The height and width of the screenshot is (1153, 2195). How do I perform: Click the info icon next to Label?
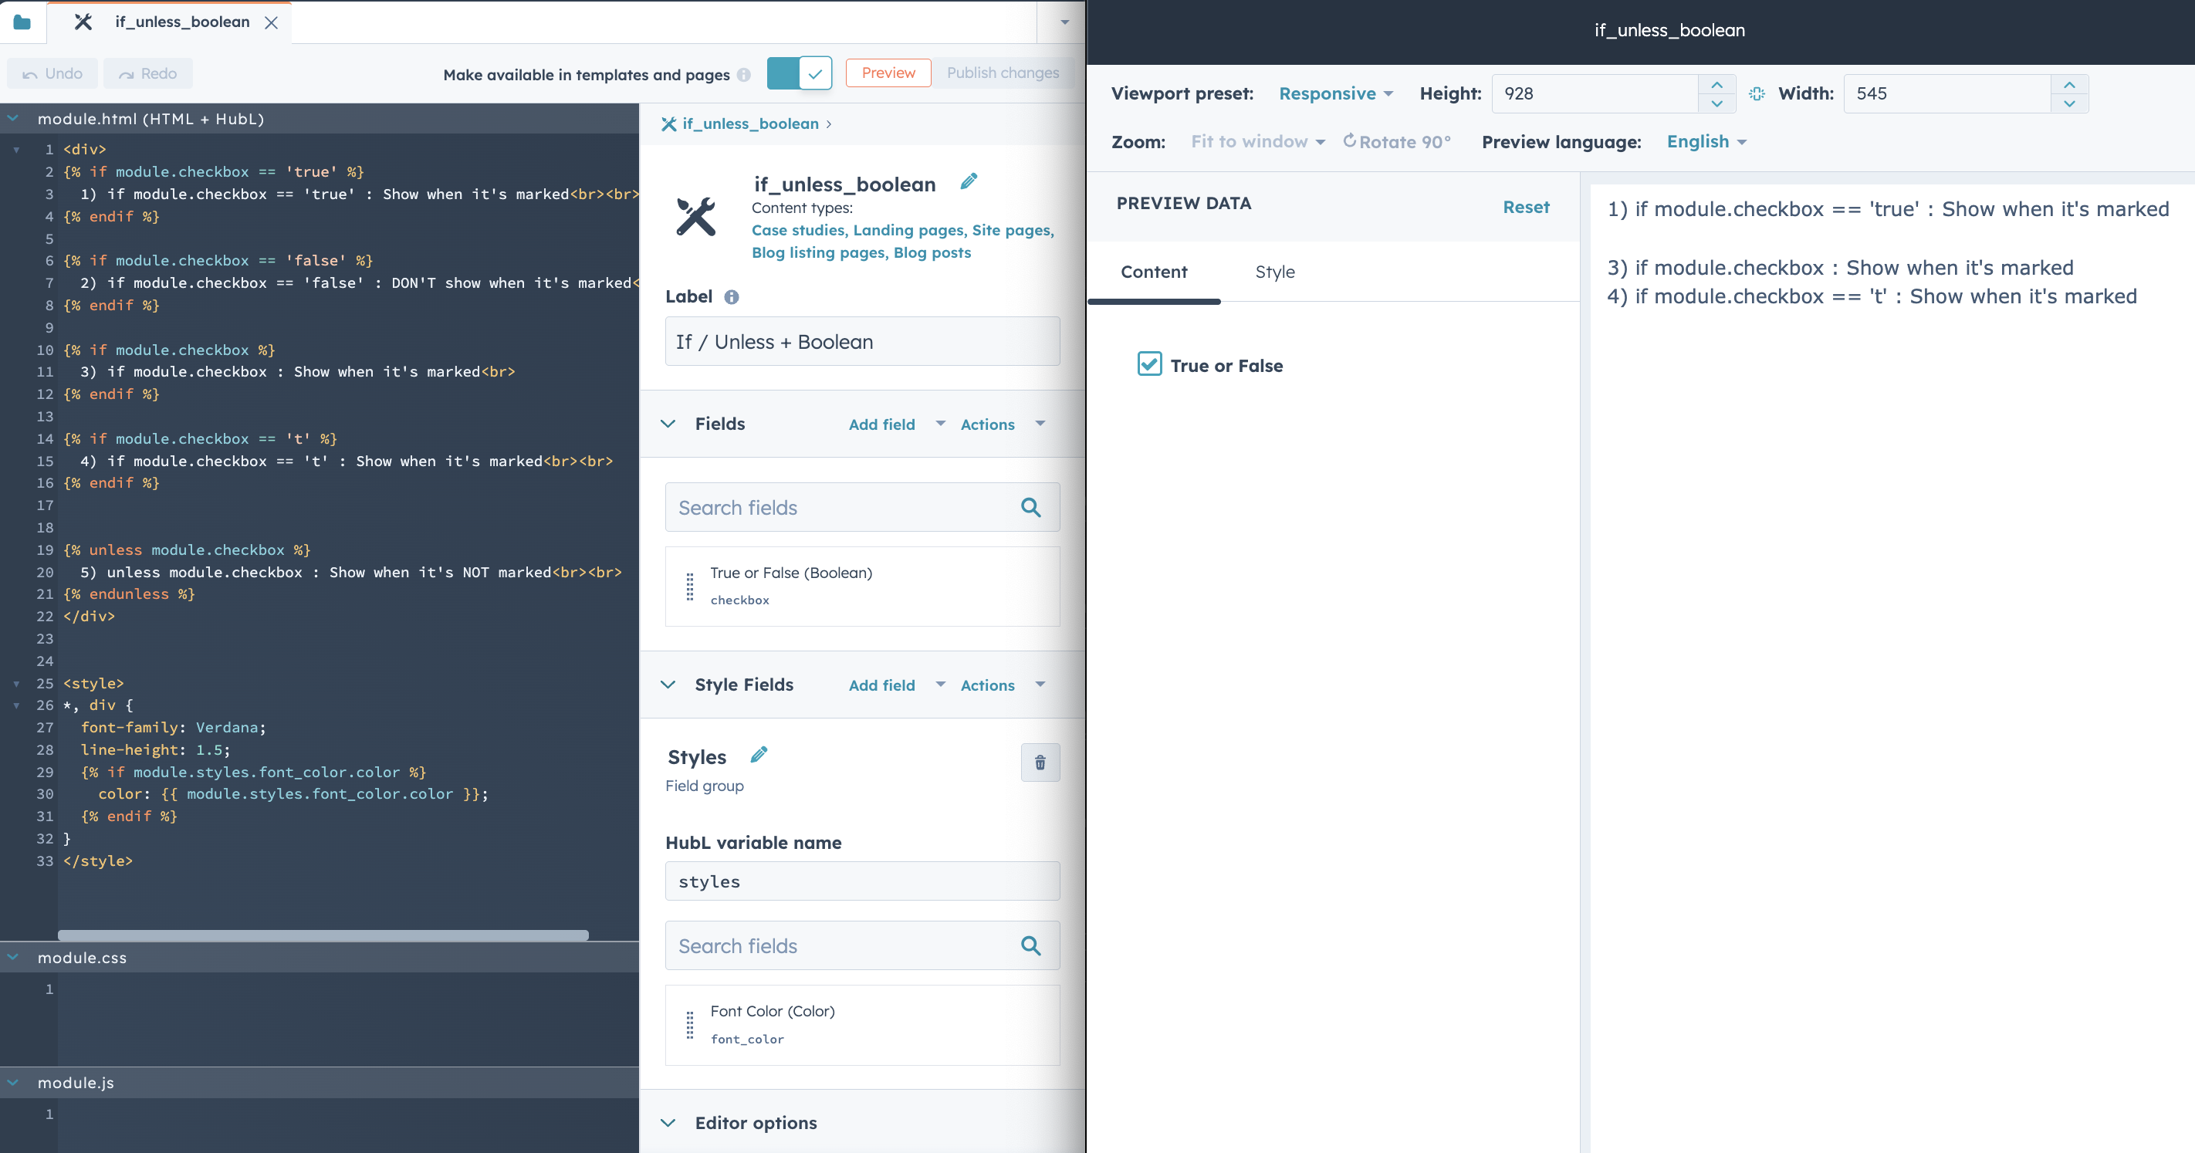[731, 296]
